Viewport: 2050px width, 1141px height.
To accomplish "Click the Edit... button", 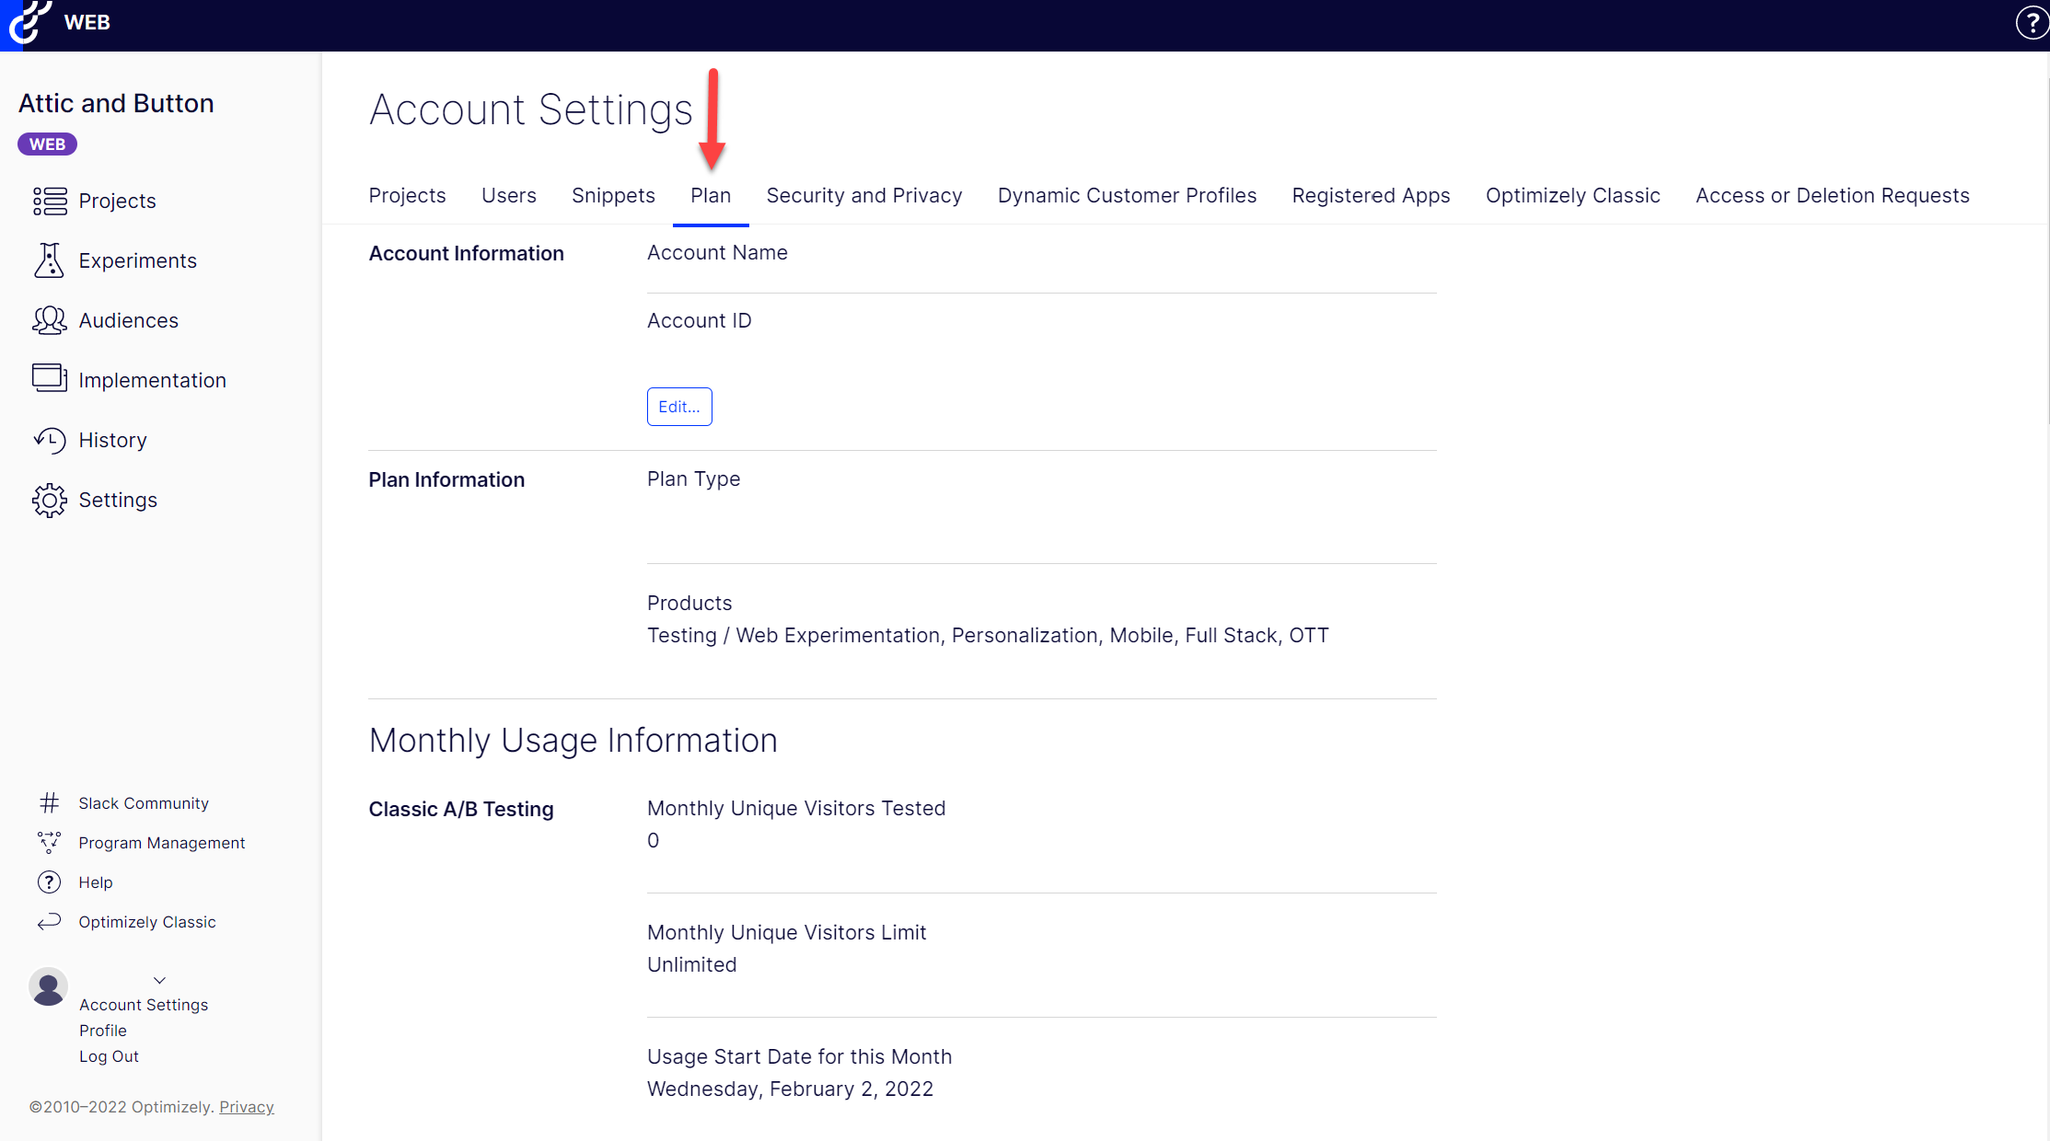I will point(679,407).
